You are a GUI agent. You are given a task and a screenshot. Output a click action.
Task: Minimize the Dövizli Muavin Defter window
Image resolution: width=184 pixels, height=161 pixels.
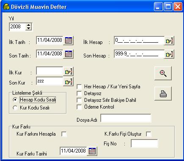(158, 7)
